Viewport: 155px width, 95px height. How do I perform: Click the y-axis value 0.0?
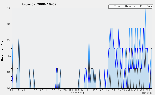(9, 88)
